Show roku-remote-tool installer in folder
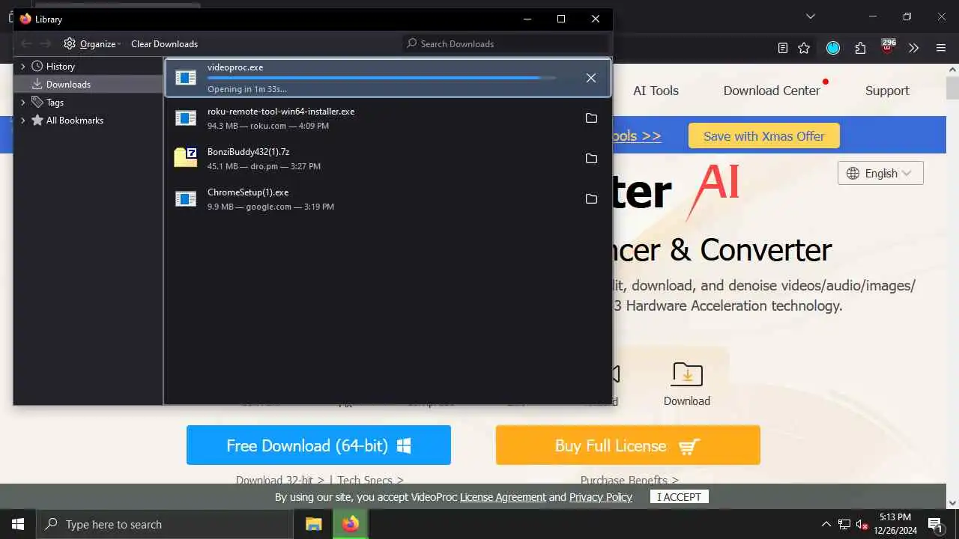 (x=591, y=118)
